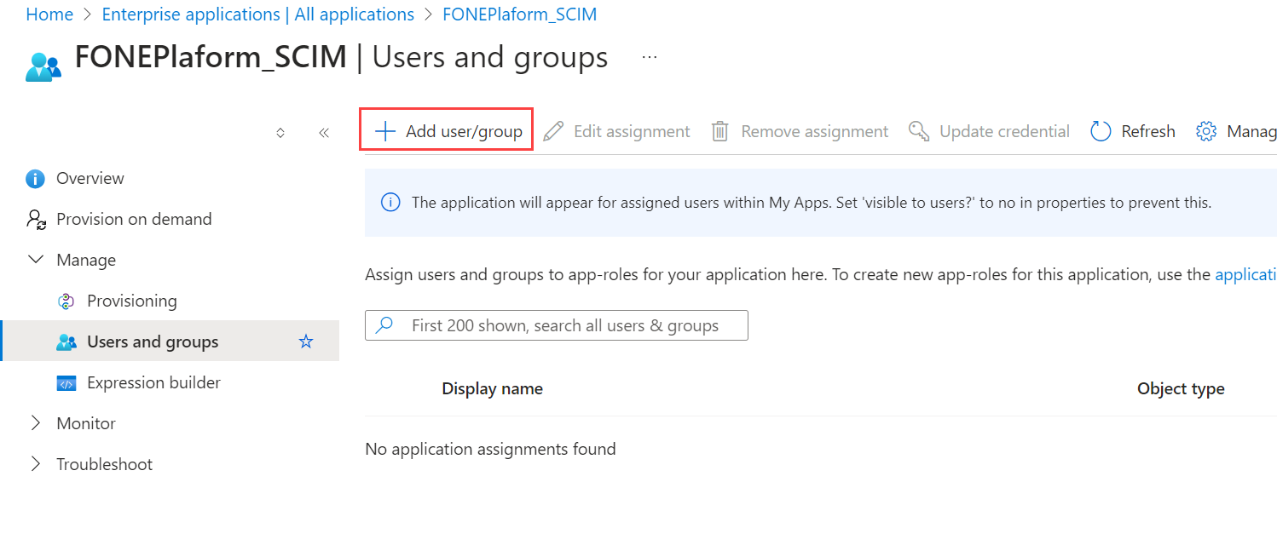Click Refresh button label
The width and height of the screenshot is (1277, 551).
1148,131
